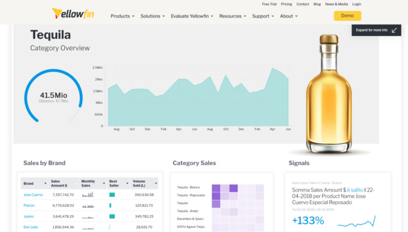Click dark purple Tequila - Blanco heatmap cell
The image size is (408, 232).
[233, 188]
